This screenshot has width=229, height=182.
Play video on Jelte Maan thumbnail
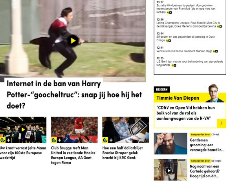[23, 129]
